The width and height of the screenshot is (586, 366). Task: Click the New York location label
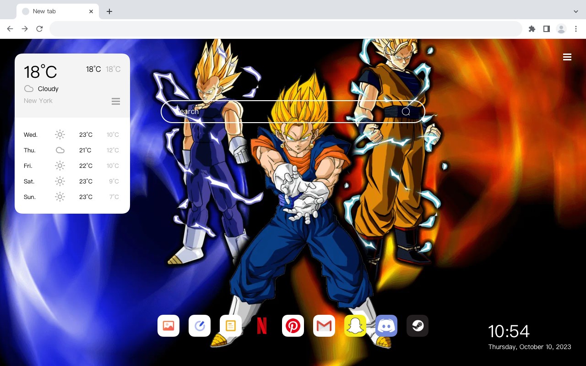38,101
